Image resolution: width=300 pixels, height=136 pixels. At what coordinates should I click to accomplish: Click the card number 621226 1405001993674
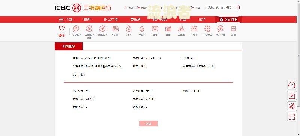(x=96, y=58)
